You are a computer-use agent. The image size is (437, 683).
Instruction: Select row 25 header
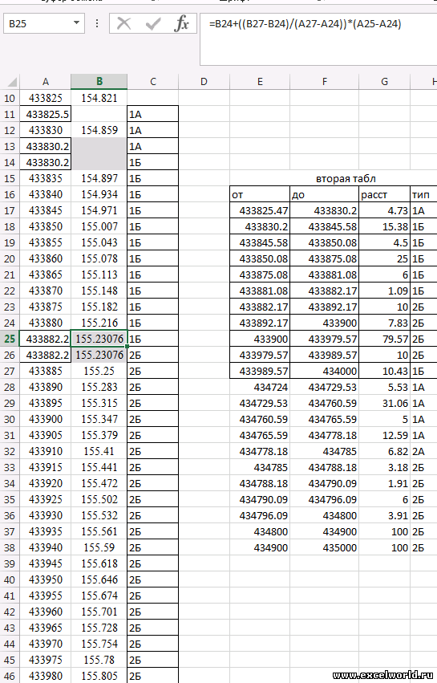point(10,339)
